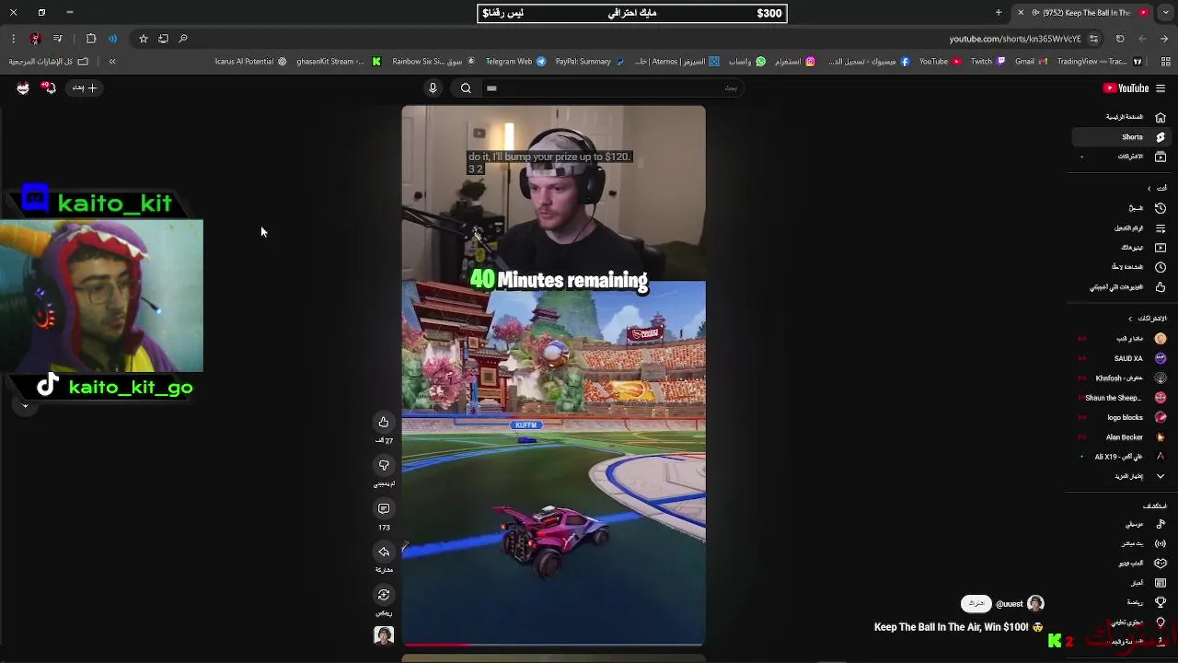
Task: Expand the You section header chevron
Action: pos(1149,189)
